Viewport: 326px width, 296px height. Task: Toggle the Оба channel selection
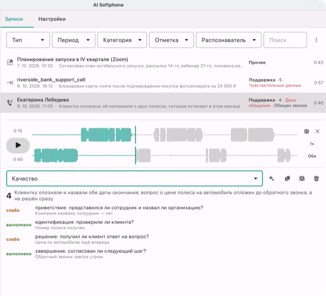[x=312, y=156]
